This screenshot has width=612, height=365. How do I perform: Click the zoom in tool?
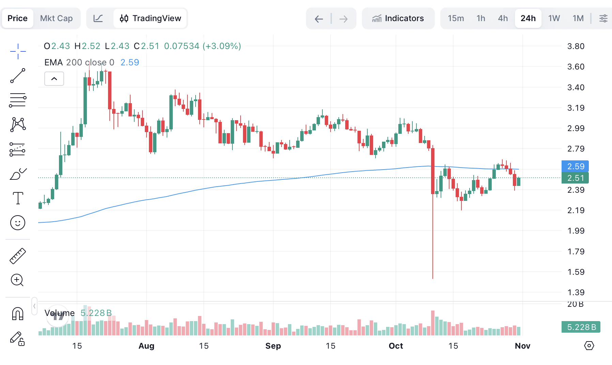pos(18,280)
